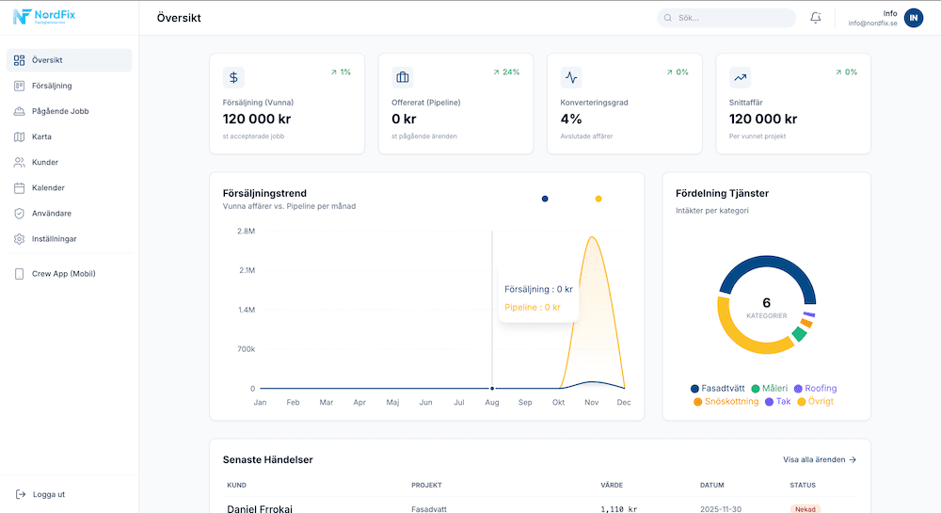This screenshot has width=941, height=513.
Task: Click the Offererat 0 kr value
Action: click(404, 119)
